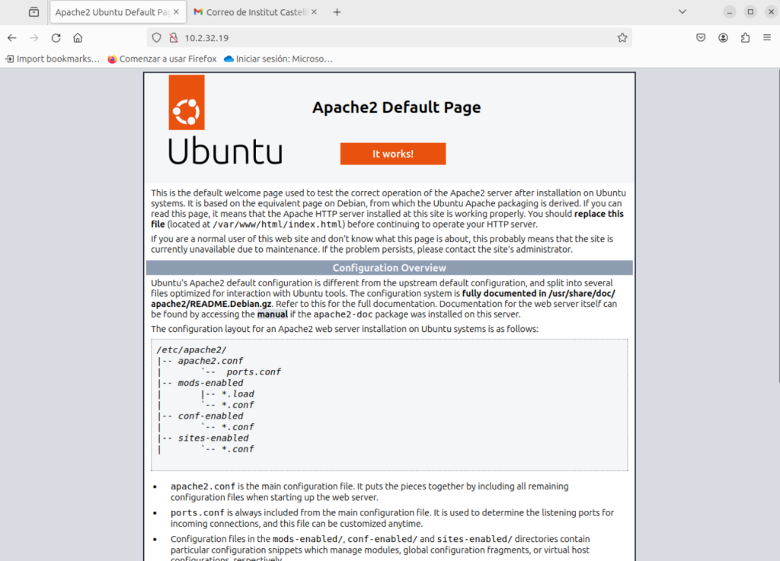Click the Configuration Overview section header
This screenshot has height=561, width=780.
pos(389,268)
